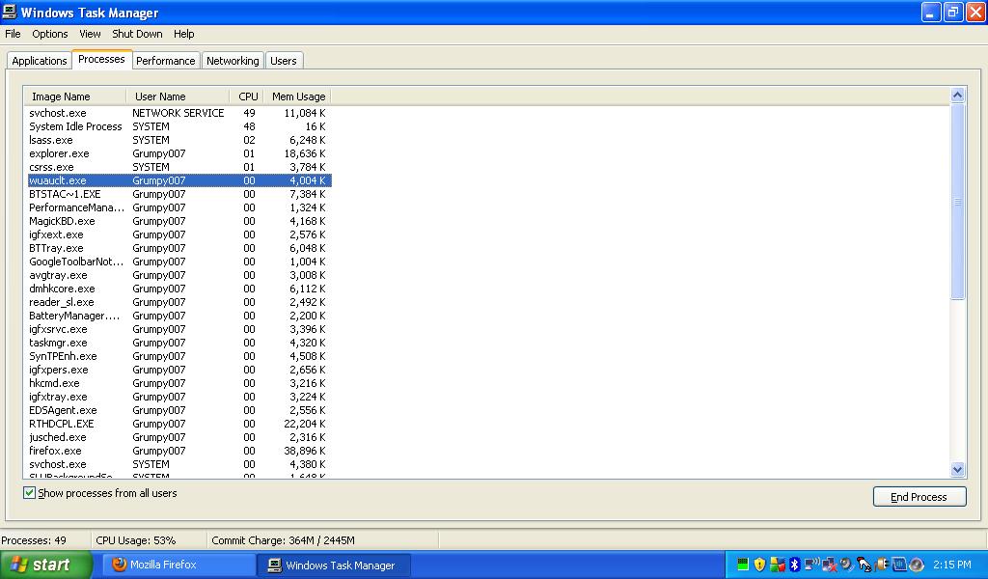
Task: Click the Intel graphics monitor tray icon
Action: click(899, 565)
